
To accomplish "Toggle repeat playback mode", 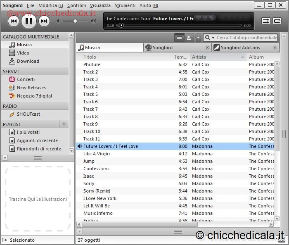I will [277, 21].
